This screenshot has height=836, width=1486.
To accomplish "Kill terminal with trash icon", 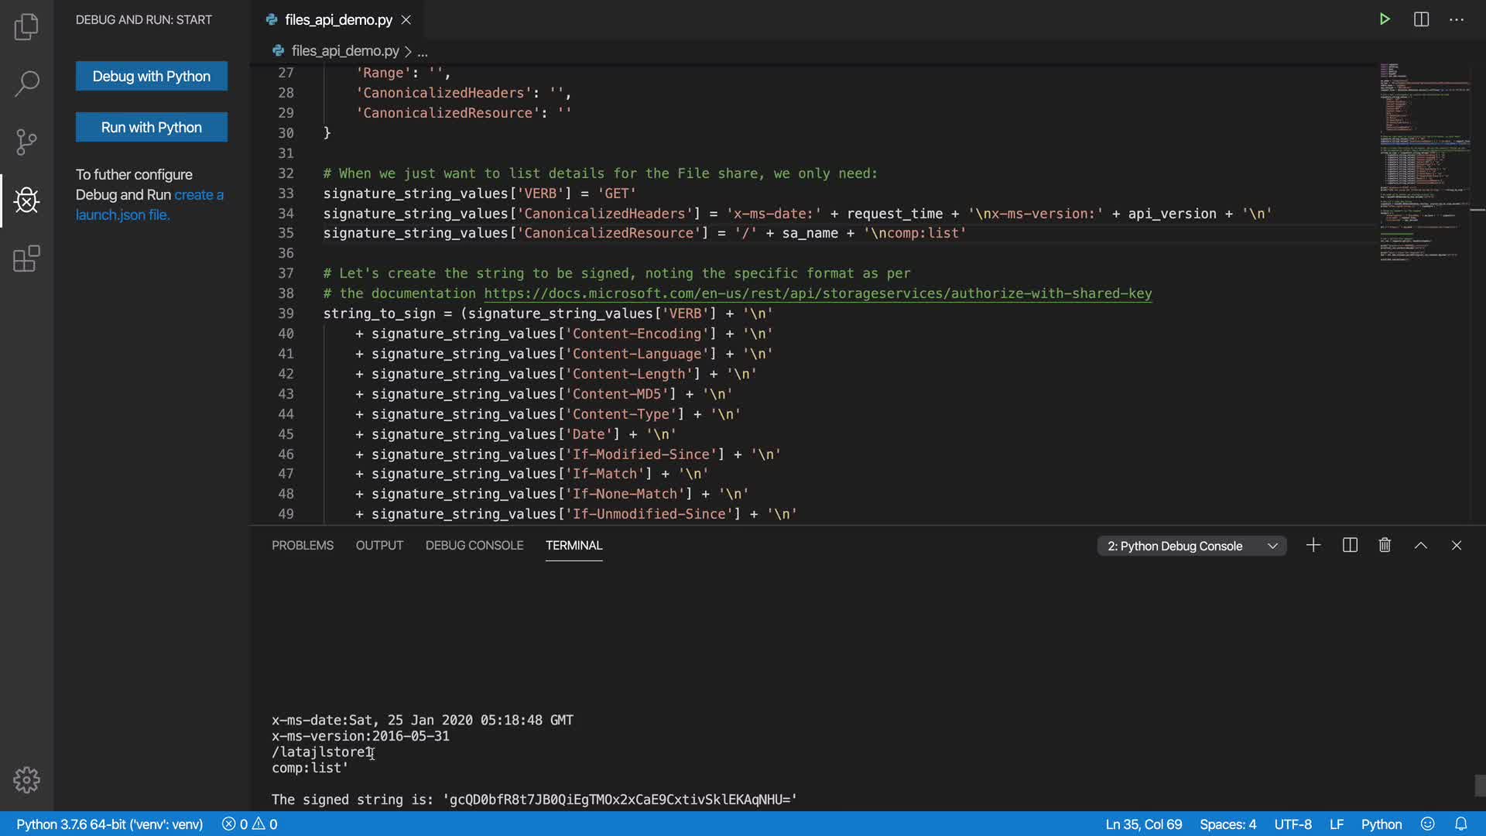I will [1385, 546].
